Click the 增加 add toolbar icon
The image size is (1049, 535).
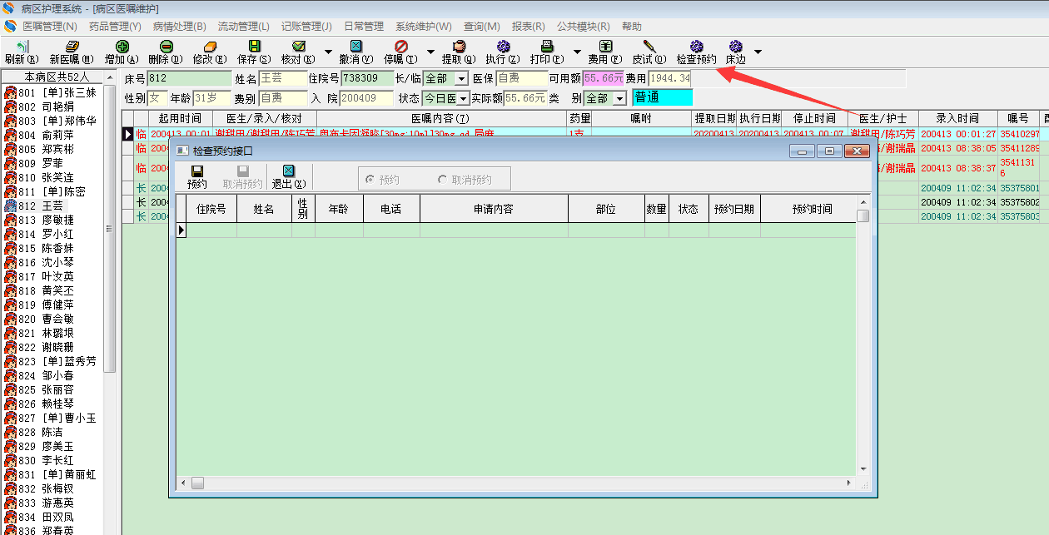click(x=122, y=47)
